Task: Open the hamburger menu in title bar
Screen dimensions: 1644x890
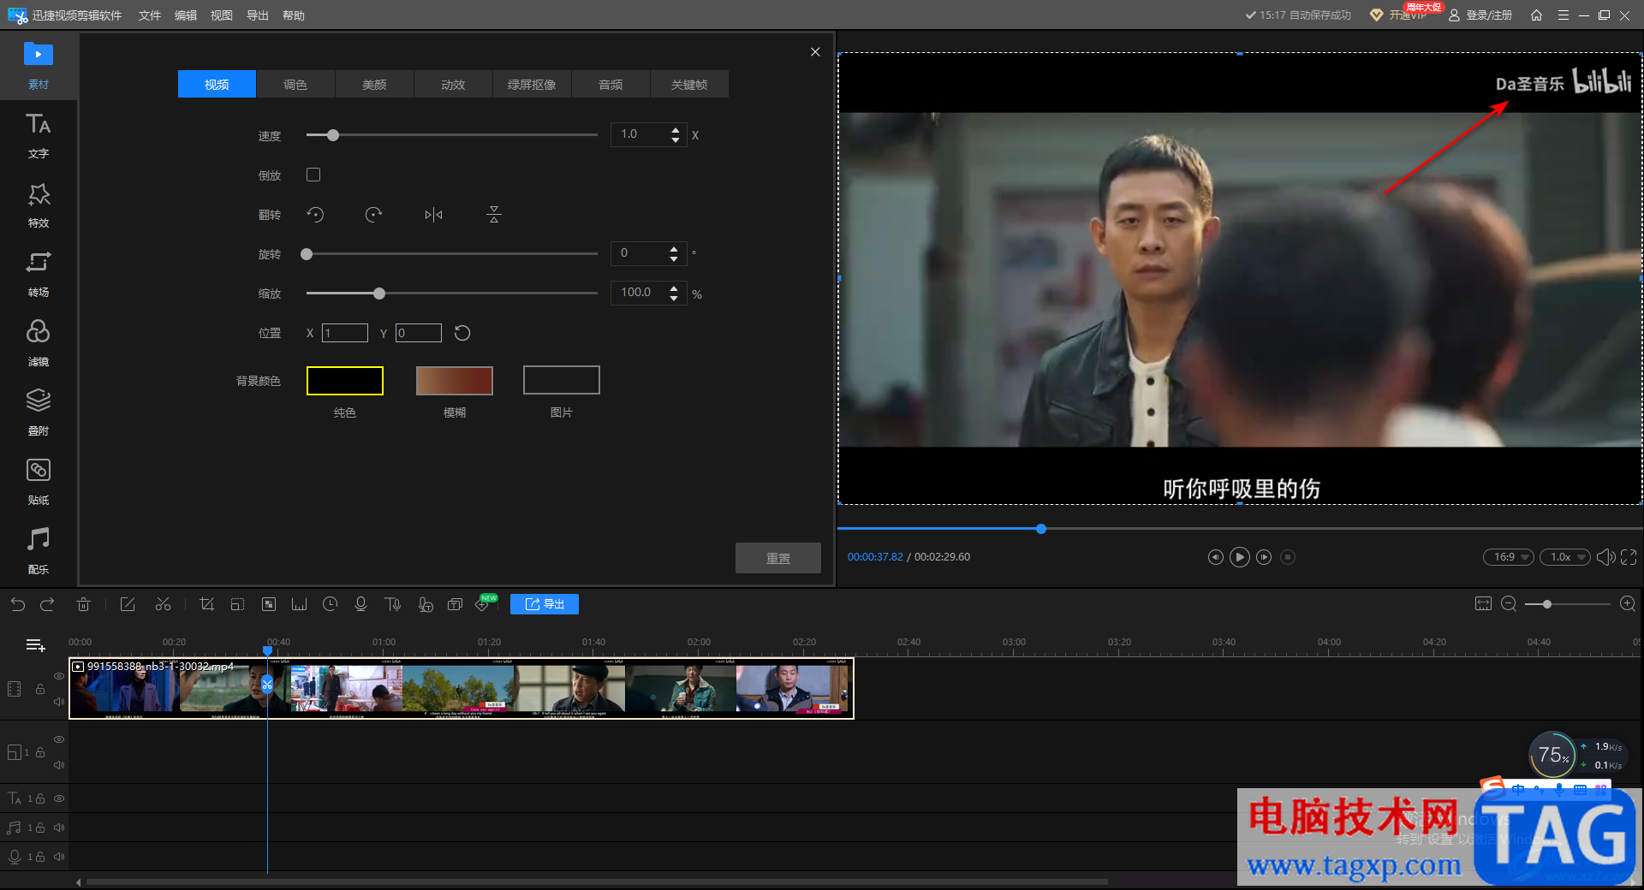Action: click(x=1564, y=15)
